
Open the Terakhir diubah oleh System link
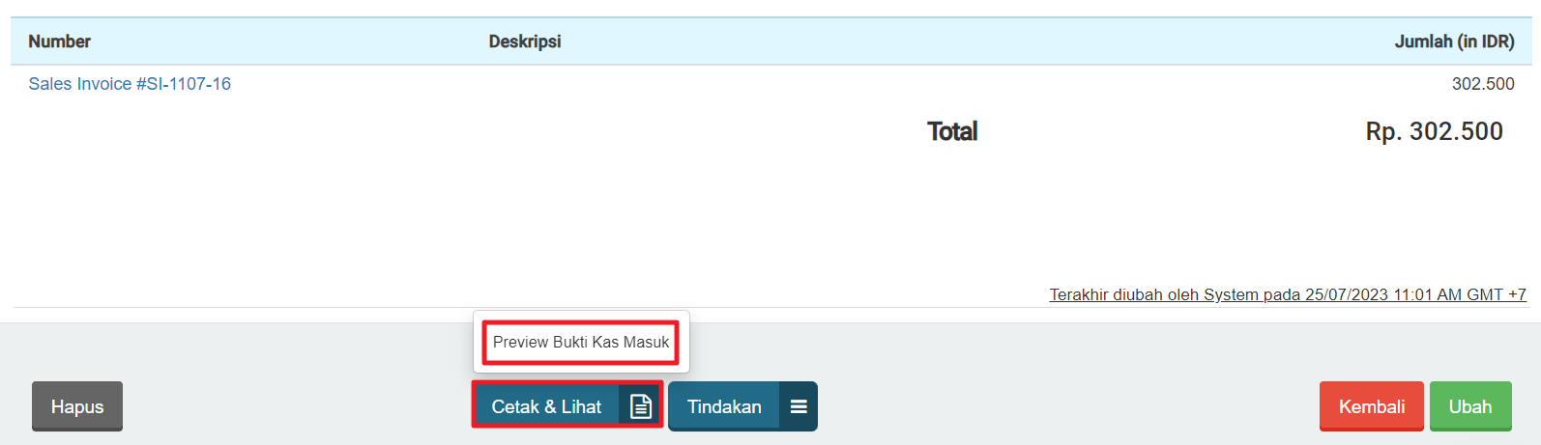point(1288,294)
